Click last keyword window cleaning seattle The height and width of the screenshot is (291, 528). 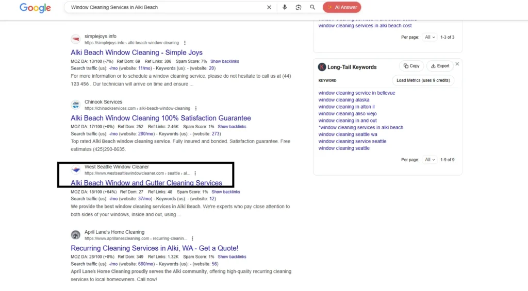coord(344,148)
